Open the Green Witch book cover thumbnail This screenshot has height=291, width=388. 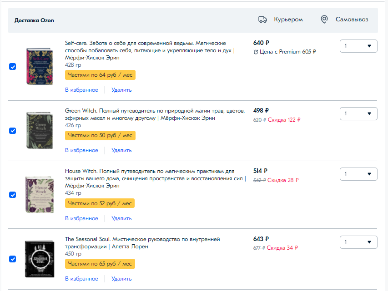(36, 130)
